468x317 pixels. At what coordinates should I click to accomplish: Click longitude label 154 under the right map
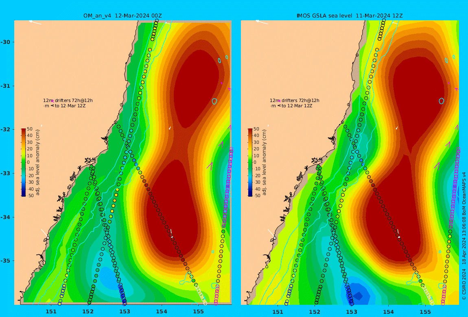point(388,312)
